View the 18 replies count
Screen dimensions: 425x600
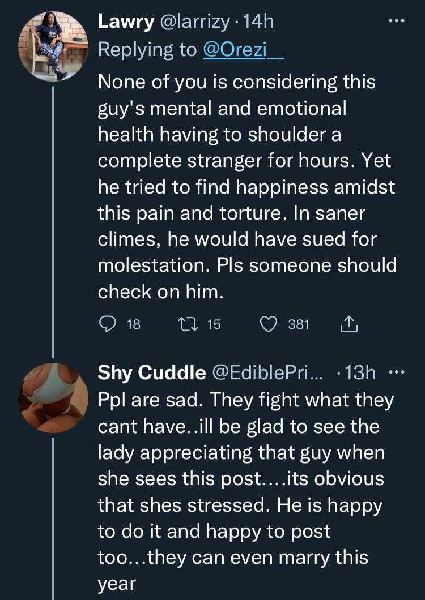(x=134, y=324)
